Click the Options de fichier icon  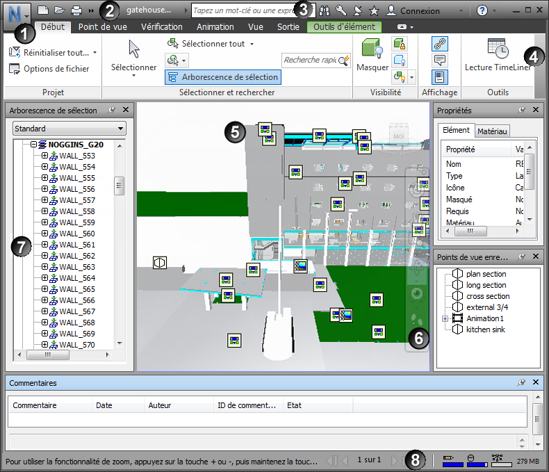15,69
